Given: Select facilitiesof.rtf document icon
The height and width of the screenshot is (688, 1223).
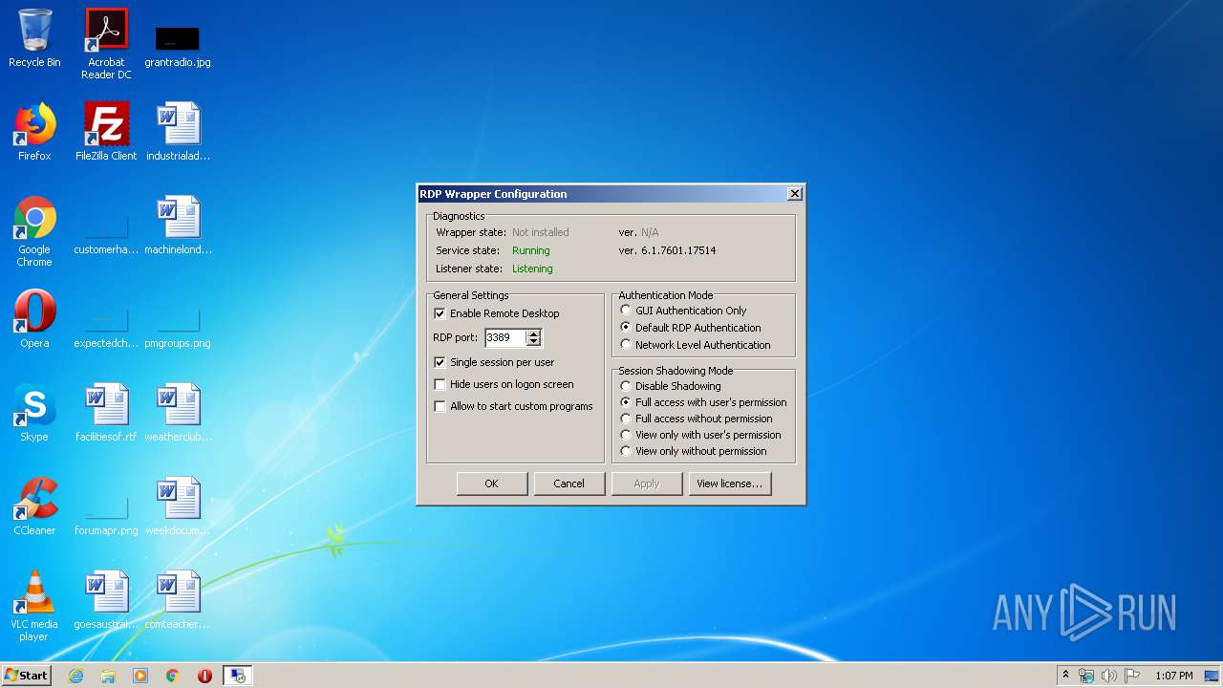Looking at the screenshot, I should (x=106, y=413).
